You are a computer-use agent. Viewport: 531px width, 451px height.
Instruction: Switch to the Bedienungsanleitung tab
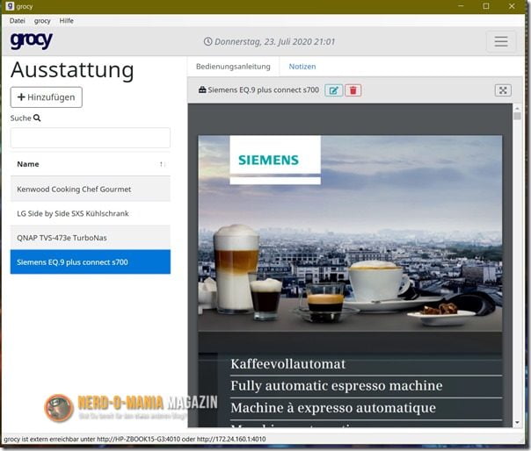(x=233, y=67)
